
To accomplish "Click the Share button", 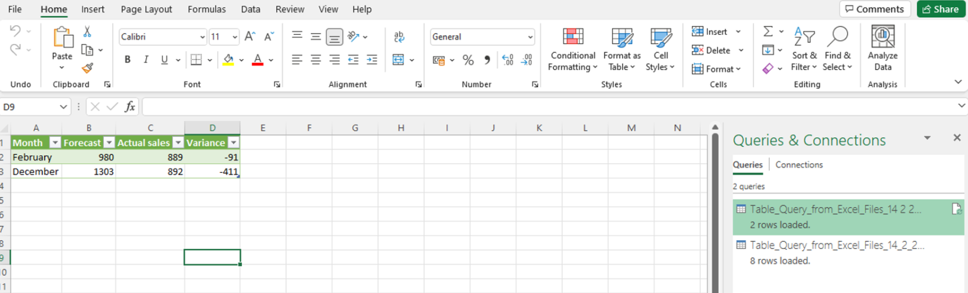I will pyautogui.click(x=941, y=9).
